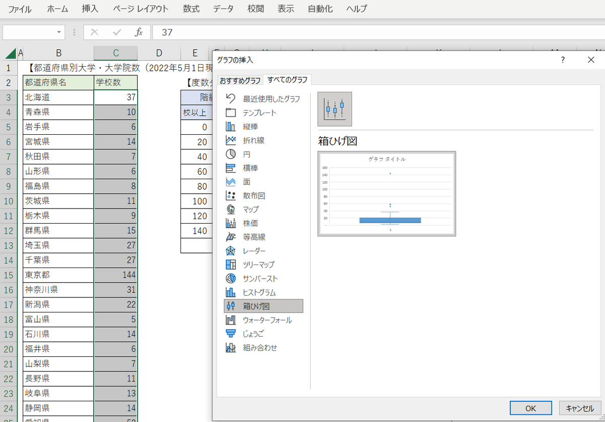Pick the 散布図 scatter chart type
Screen dimensions: 605x422
(254, 195)
